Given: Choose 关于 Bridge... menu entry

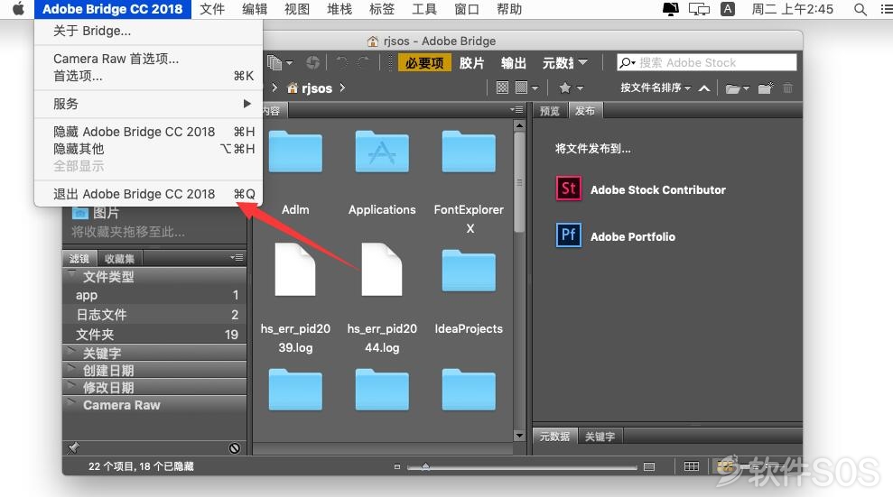Looking at the screenshot, I should click(x=148, y=32).
